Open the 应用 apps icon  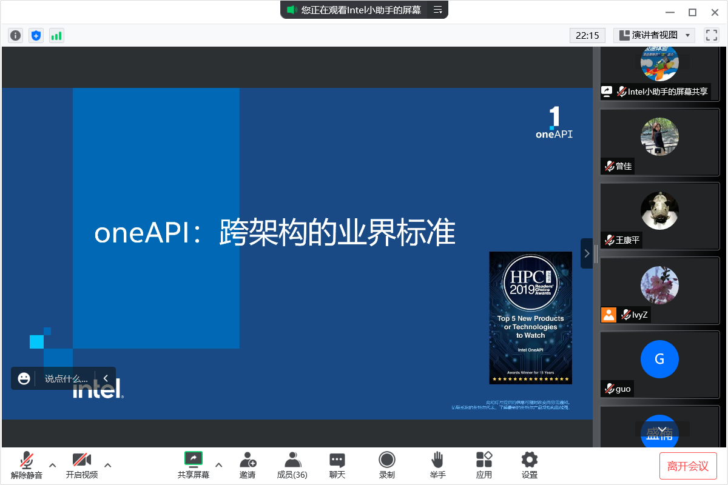tap(484, 464)
